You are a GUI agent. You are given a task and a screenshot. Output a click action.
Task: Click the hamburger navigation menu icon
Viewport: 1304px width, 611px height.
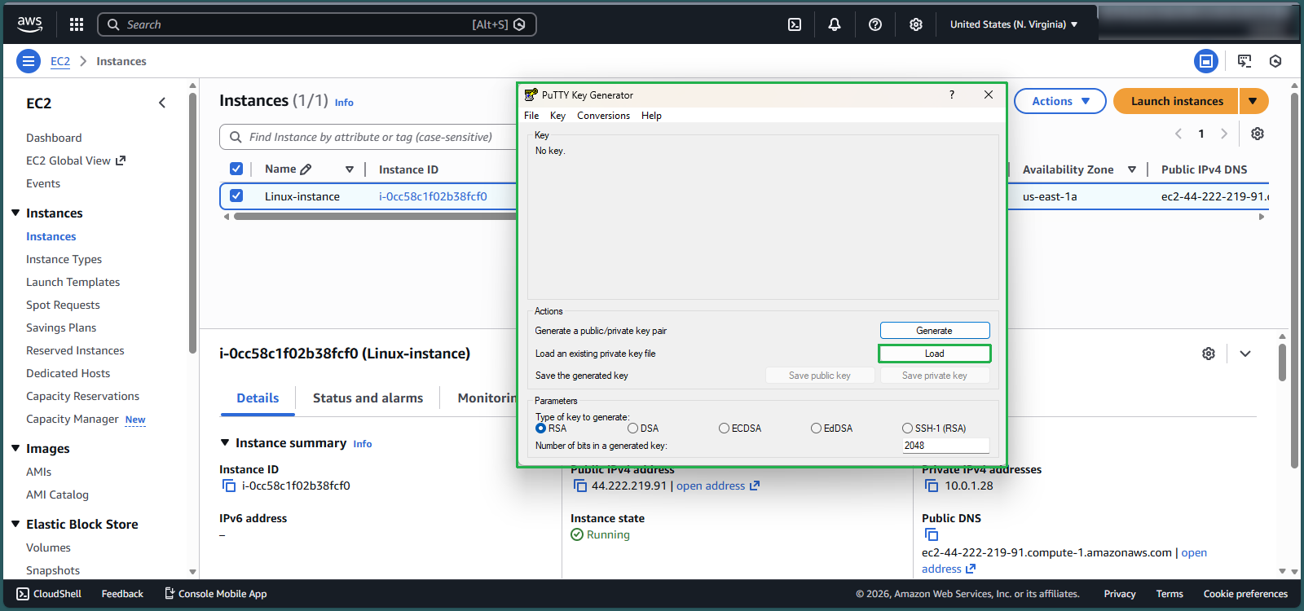point(29,61)
